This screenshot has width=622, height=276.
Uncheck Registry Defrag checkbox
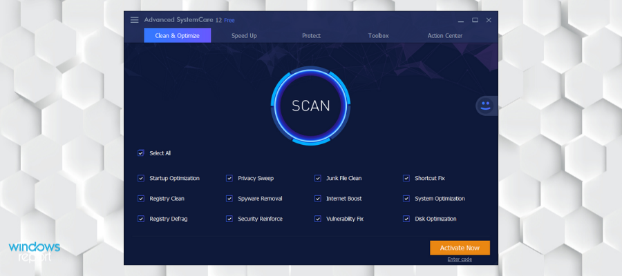click(x=141, y=219)
